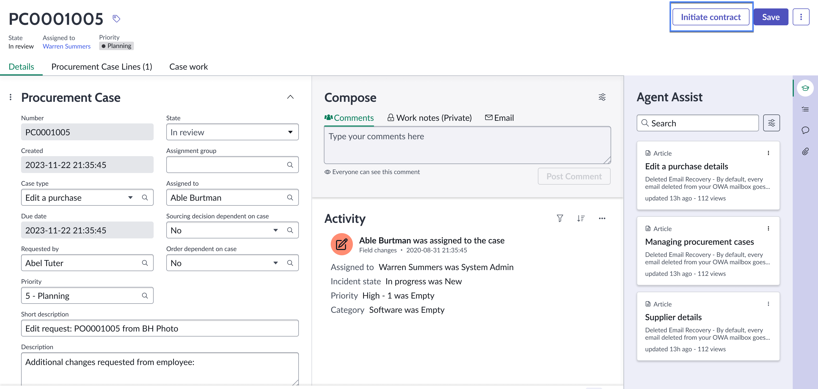Open options for Managing procurement cases article
This screenshot has height=389, width=818.
tap(768, 228)
